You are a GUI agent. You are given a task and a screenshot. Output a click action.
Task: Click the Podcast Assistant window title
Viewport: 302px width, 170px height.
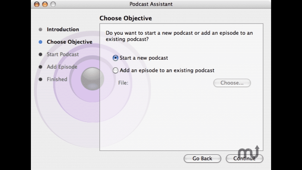coord(151,4)
